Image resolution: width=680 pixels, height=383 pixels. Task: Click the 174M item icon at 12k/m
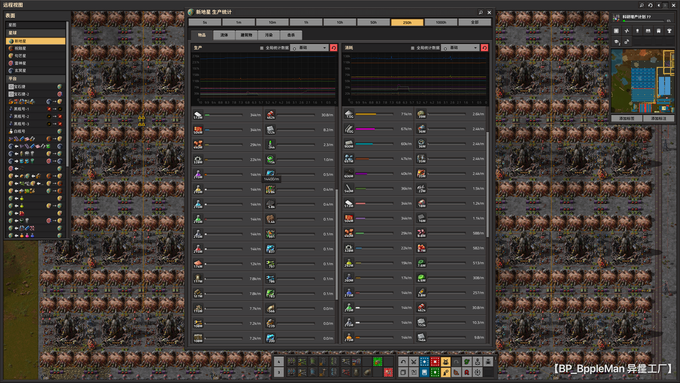[198, 264]
